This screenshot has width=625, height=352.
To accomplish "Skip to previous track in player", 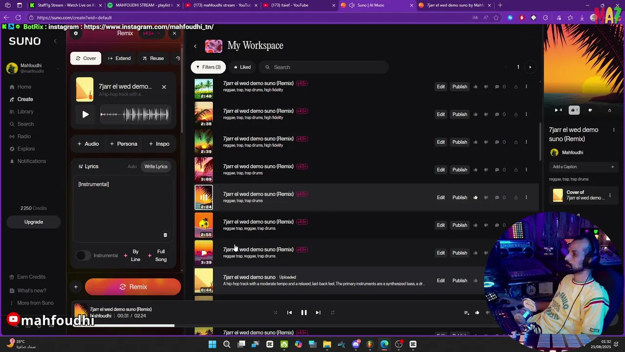I will click(290, 313).
